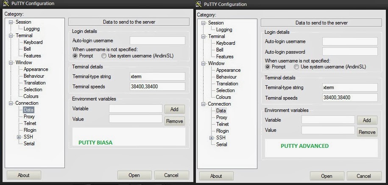Image resolution: width=388 pixels, height=185 pixels.
Task: Click the PuTTY icon in right window title
Action: pyautogui.click(x=198, y=4)
